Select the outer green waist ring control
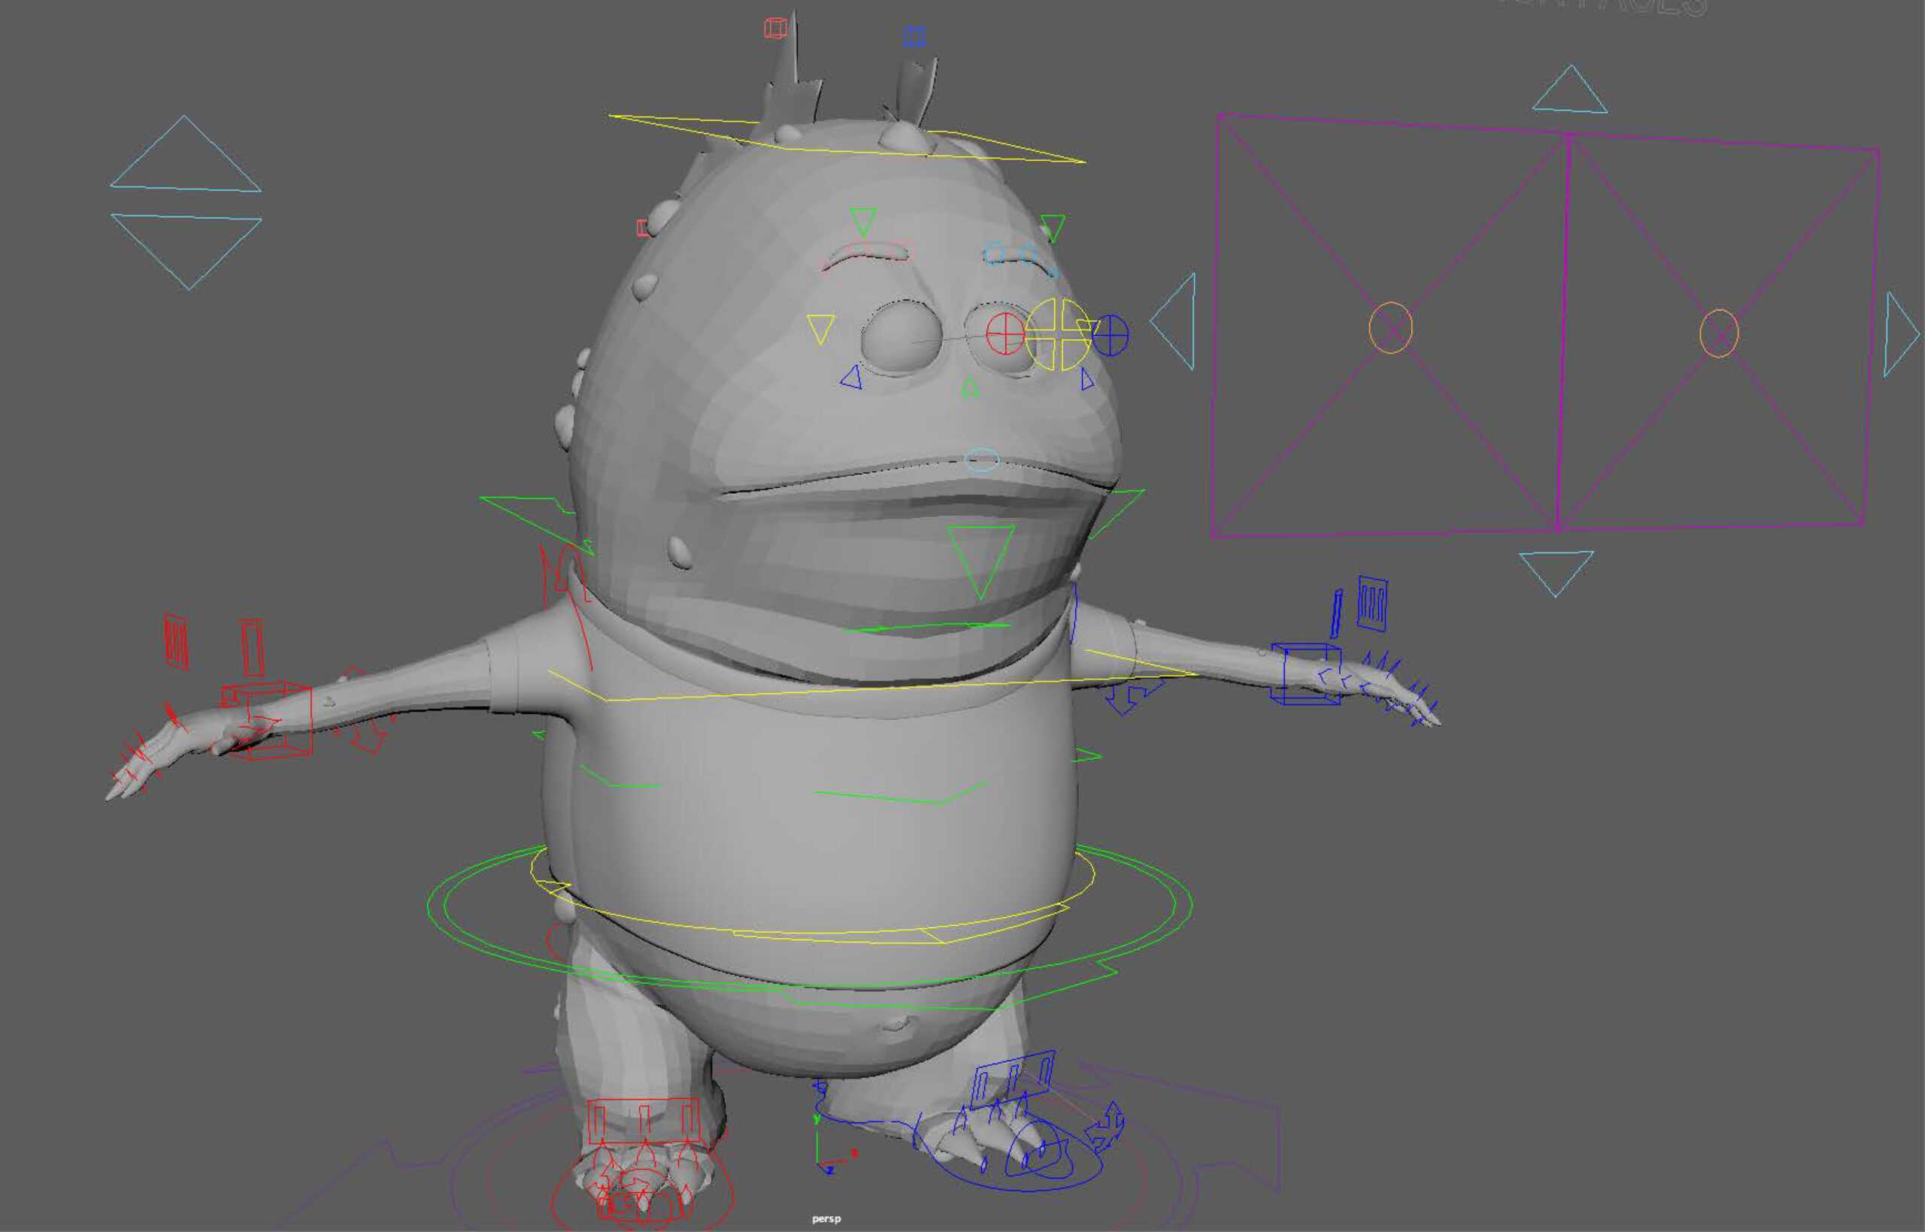 [x=810, y=926]
